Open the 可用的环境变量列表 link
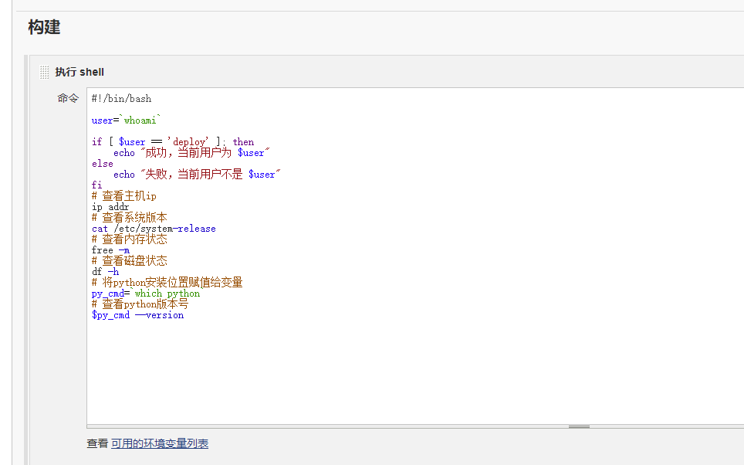The image size is (744, 465). (160, 443)
